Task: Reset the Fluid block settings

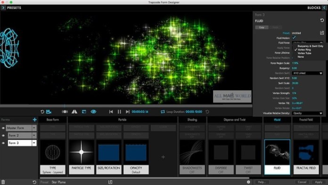Action: point(322,20)
